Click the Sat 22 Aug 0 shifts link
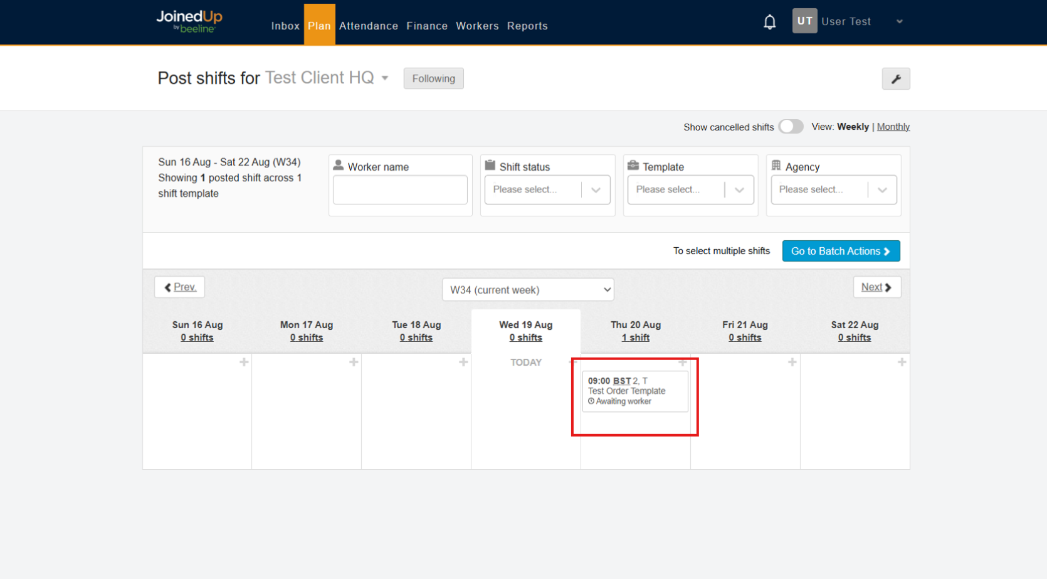The width and height of the screenshot is (1047, 579). tap(855, 337)
